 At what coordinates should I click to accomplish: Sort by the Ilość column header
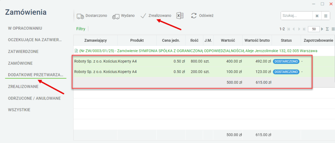click(x=194, y=40)
